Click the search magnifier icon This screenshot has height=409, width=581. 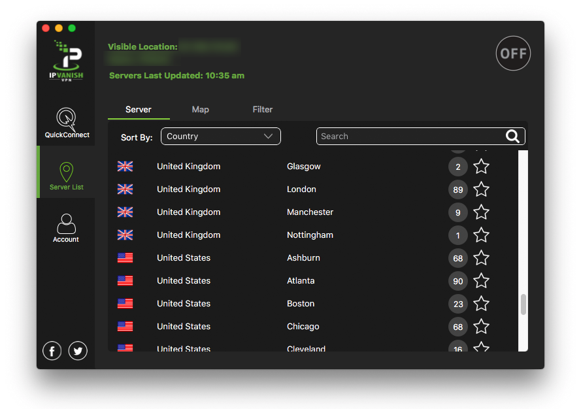(512, 137)
